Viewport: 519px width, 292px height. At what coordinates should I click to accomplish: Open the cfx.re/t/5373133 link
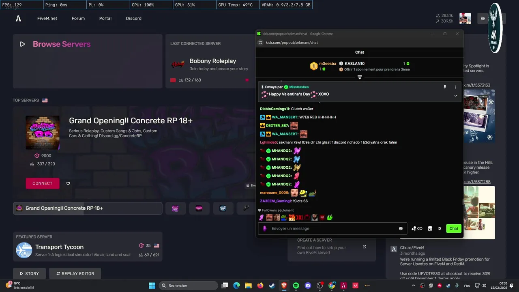click(x=477, y=85)
